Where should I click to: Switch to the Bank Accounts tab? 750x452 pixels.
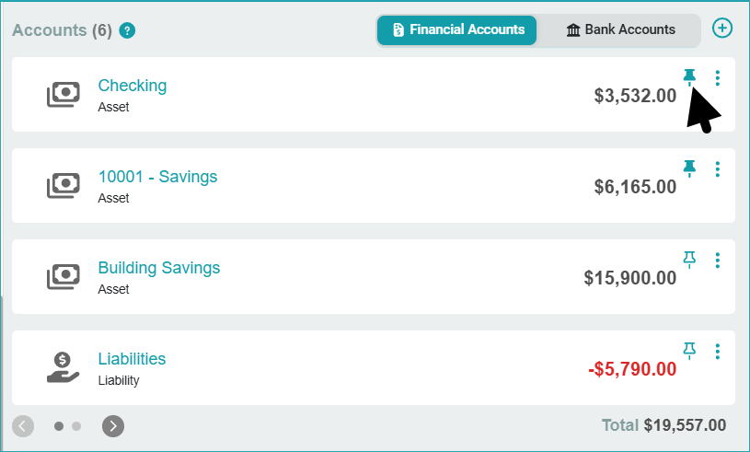point(620,29)
